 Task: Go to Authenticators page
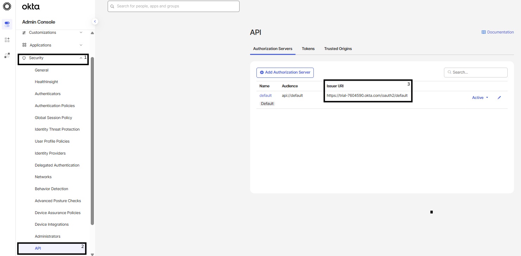pyautogui.click(x=47, y=94)
